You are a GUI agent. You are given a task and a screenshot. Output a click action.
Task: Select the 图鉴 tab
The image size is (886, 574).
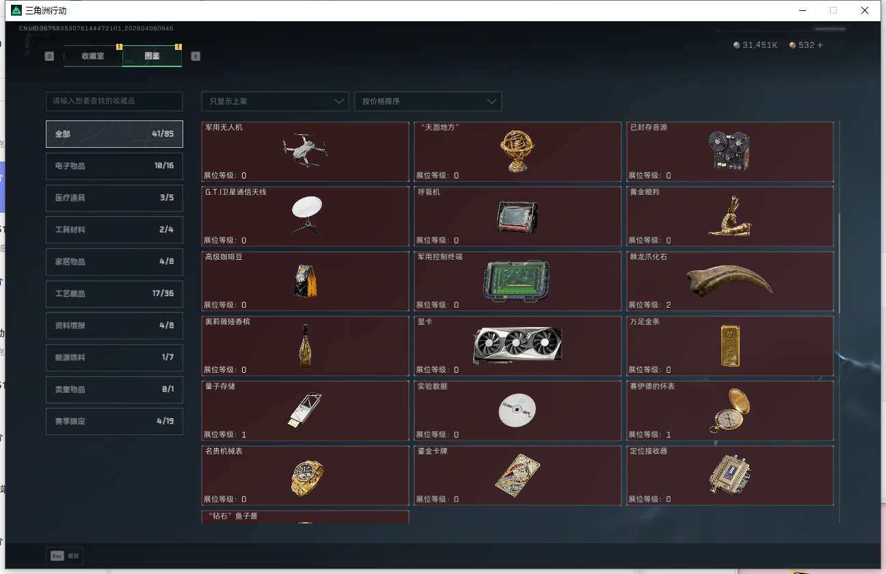(x=152, y=56)
